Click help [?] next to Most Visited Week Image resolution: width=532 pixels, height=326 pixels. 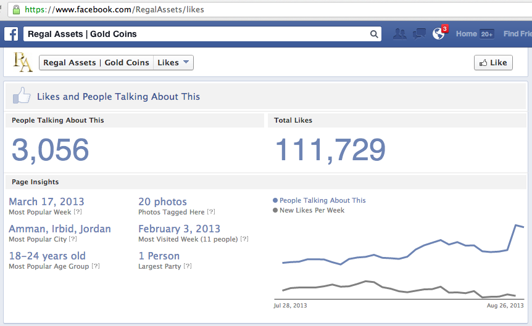coord(244,239)
